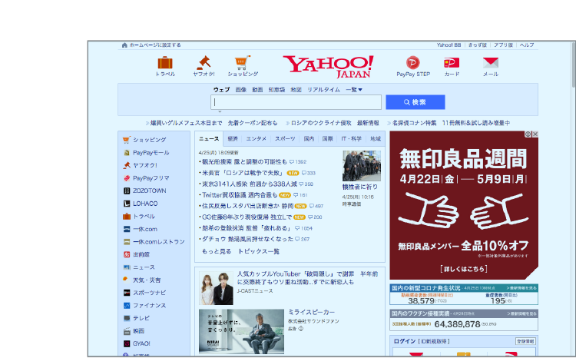This screenshot has height=358, width=576.
Task: Open the YouTuber couple article thumbnail
Action: click(216, 288)
